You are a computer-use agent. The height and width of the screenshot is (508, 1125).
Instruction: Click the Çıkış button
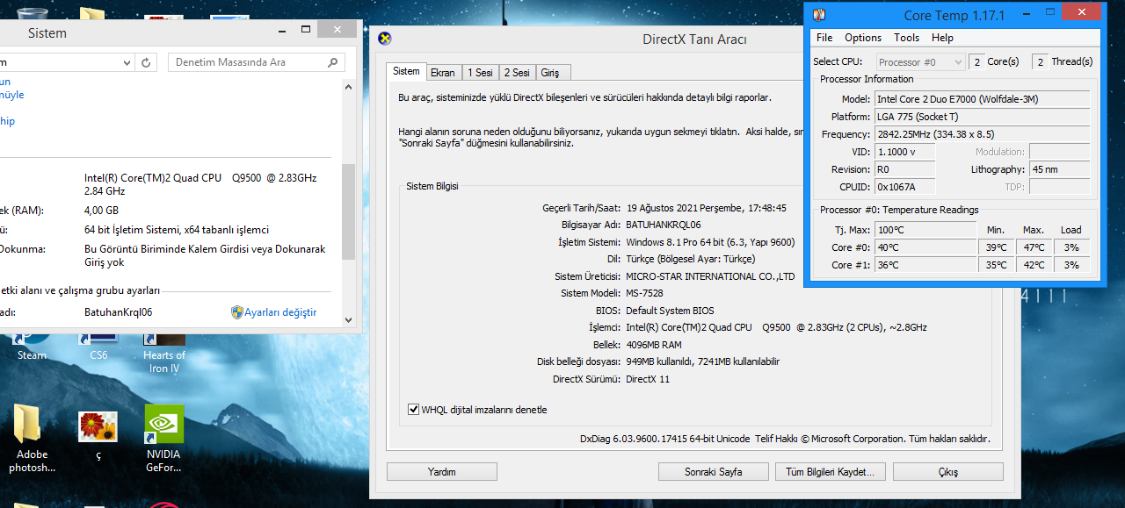(948, 472)
